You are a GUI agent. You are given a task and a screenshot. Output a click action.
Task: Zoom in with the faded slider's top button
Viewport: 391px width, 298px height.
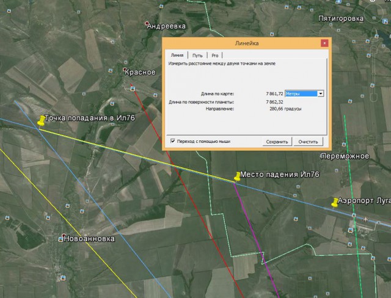[373, 48]
